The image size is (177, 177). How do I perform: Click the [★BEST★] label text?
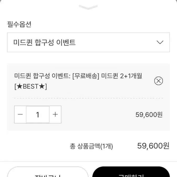31,87
